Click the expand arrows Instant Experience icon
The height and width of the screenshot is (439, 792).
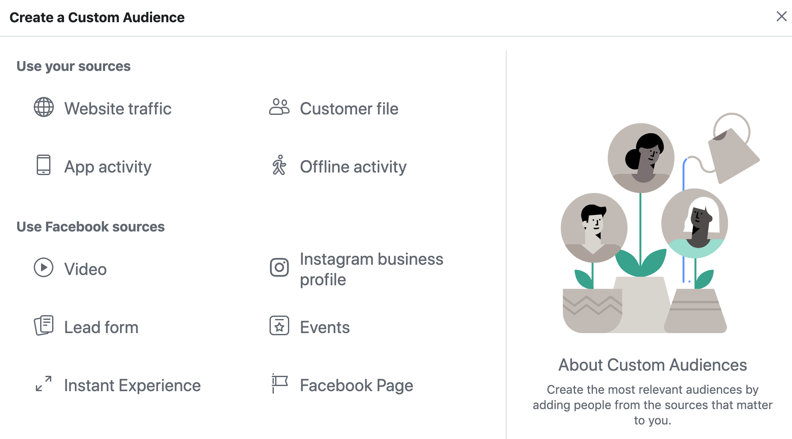tap(44, 384)
